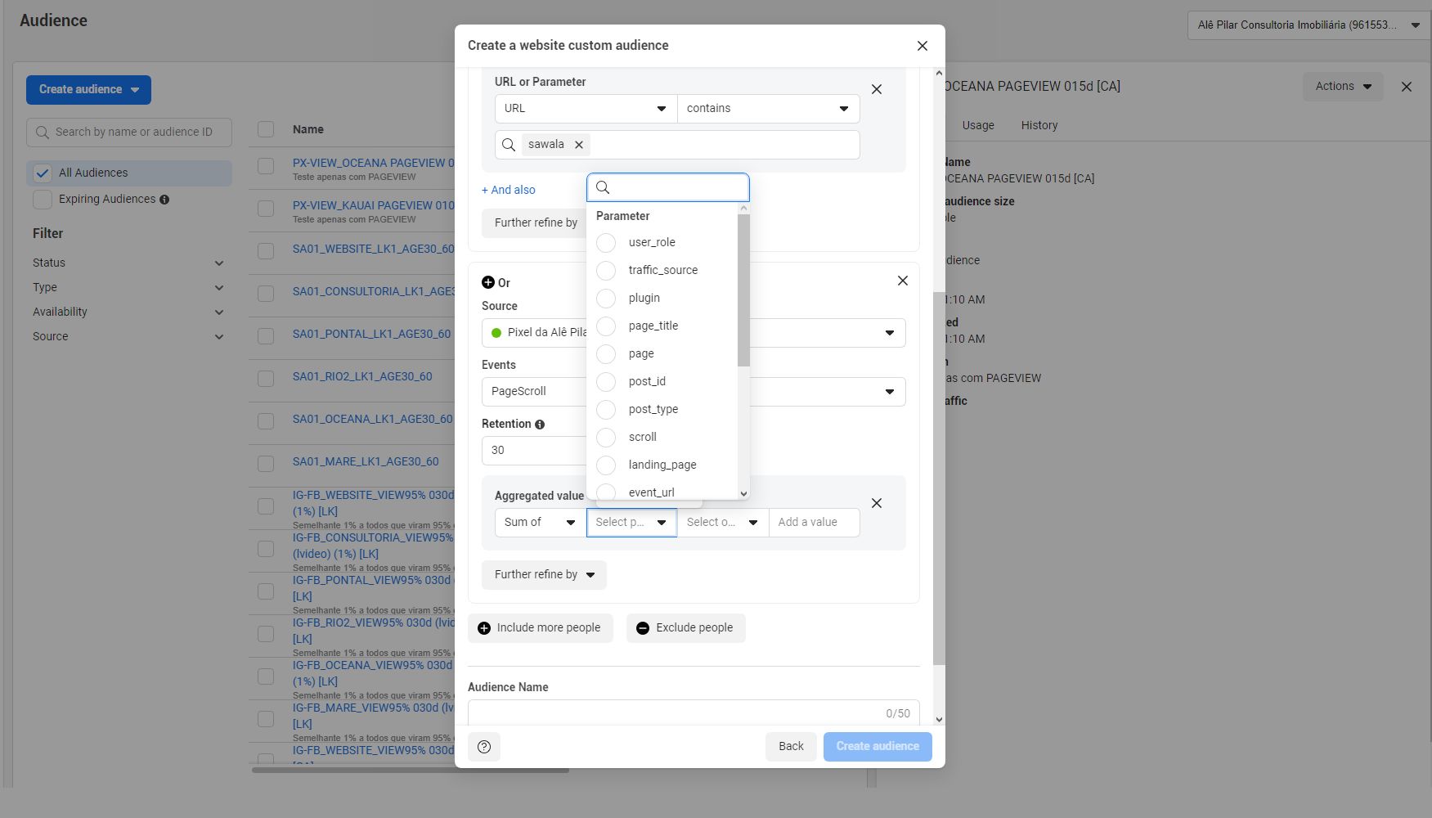1432x818 pixels.
Task: Expand the Status filter section
Action: (x=128, y=263)
